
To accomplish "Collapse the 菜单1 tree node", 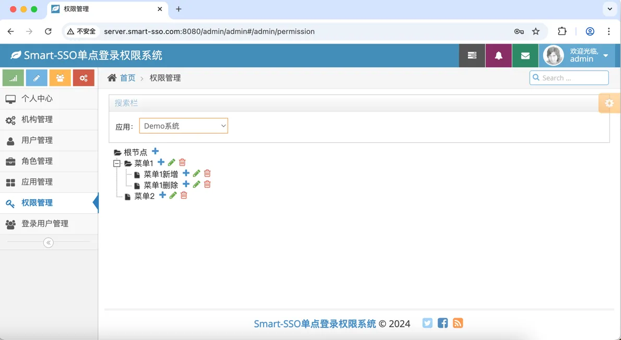I will tap(117, 163).
